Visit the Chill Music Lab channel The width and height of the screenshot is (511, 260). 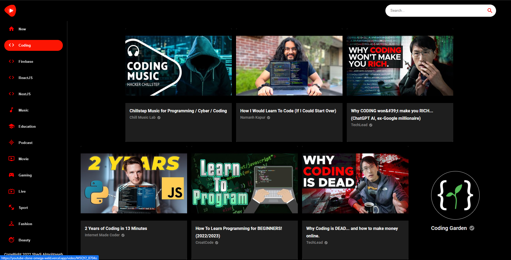142,118
